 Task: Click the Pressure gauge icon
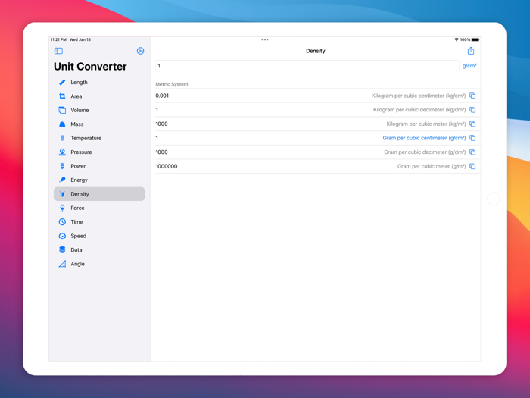pos(62,152)
